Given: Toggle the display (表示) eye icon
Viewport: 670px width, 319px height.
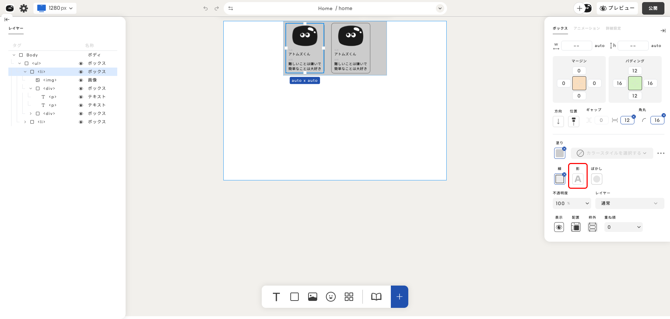Looking at the screenshot, I should (559, 227).
